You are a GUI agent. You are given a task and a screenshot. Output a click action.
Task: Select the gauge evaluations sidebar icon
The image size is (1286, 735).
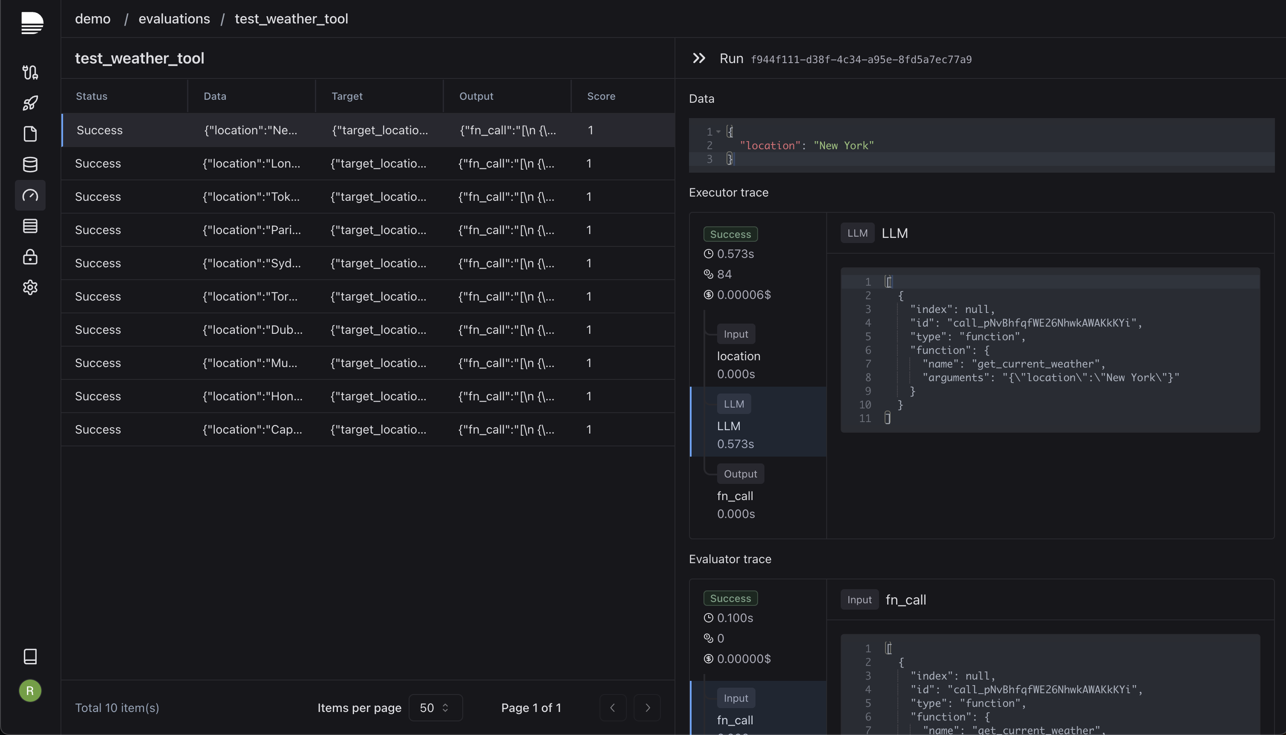tap(30, 195)
